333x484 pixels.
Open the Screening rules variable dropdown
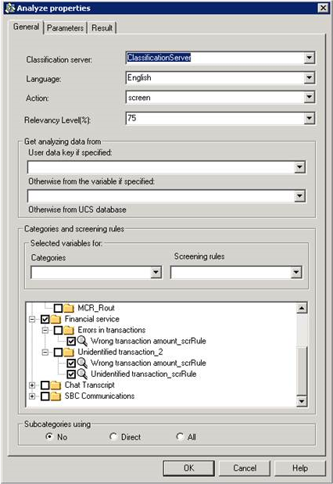[x=296, y=272]
